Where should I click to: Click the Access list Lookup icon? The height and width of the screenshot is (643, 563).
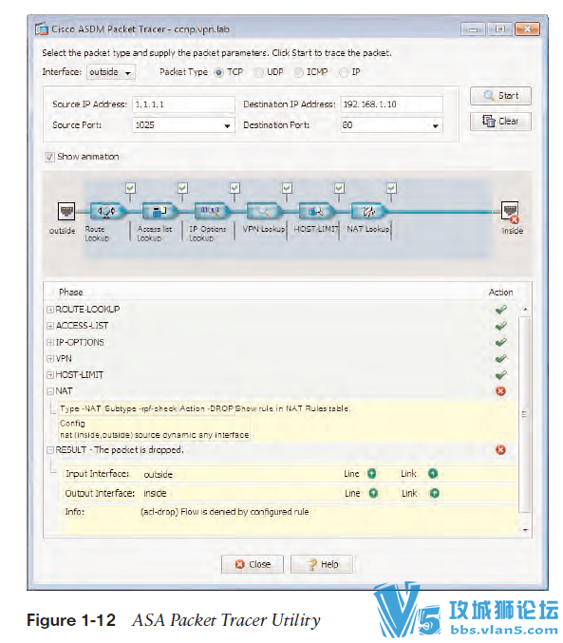[x=160, y=212]
